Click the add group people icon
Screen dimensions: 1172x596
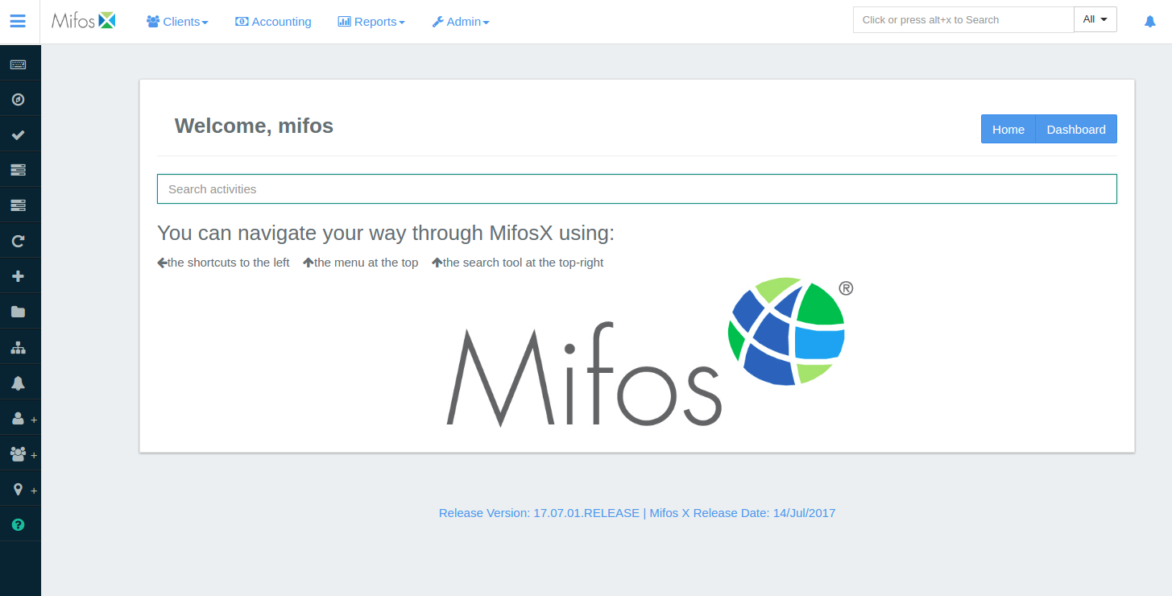pos(18,454)
